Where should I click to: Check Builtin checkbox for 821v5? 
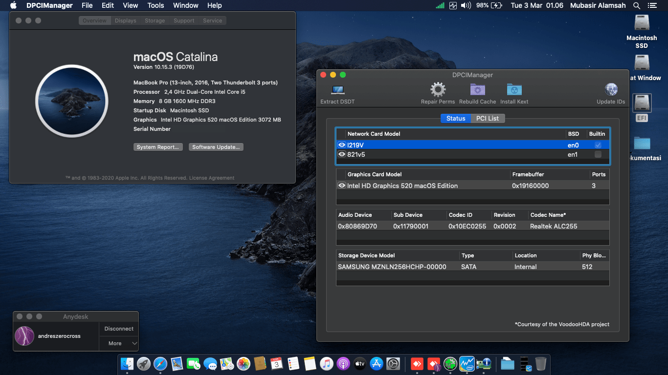tap(598, 154)
